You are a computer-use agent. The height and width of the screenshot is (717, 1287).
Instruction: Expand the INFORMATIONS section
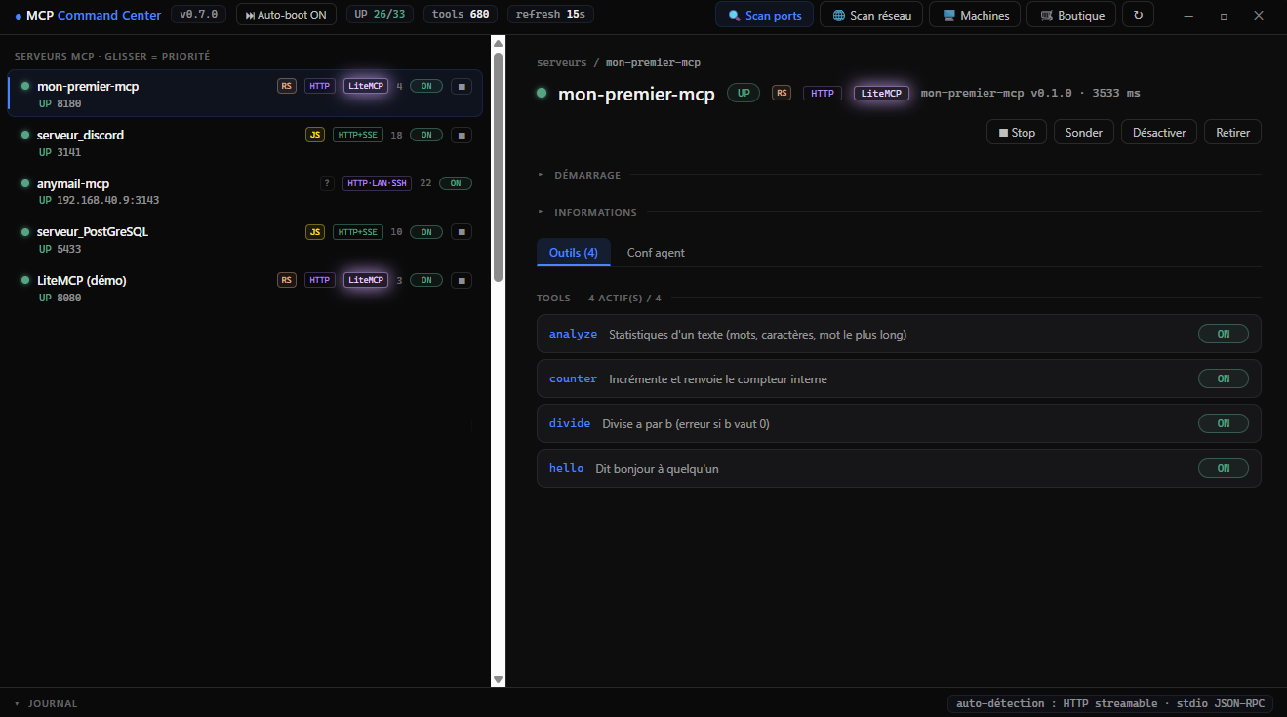pyautogui.click(x=587, y=212)
